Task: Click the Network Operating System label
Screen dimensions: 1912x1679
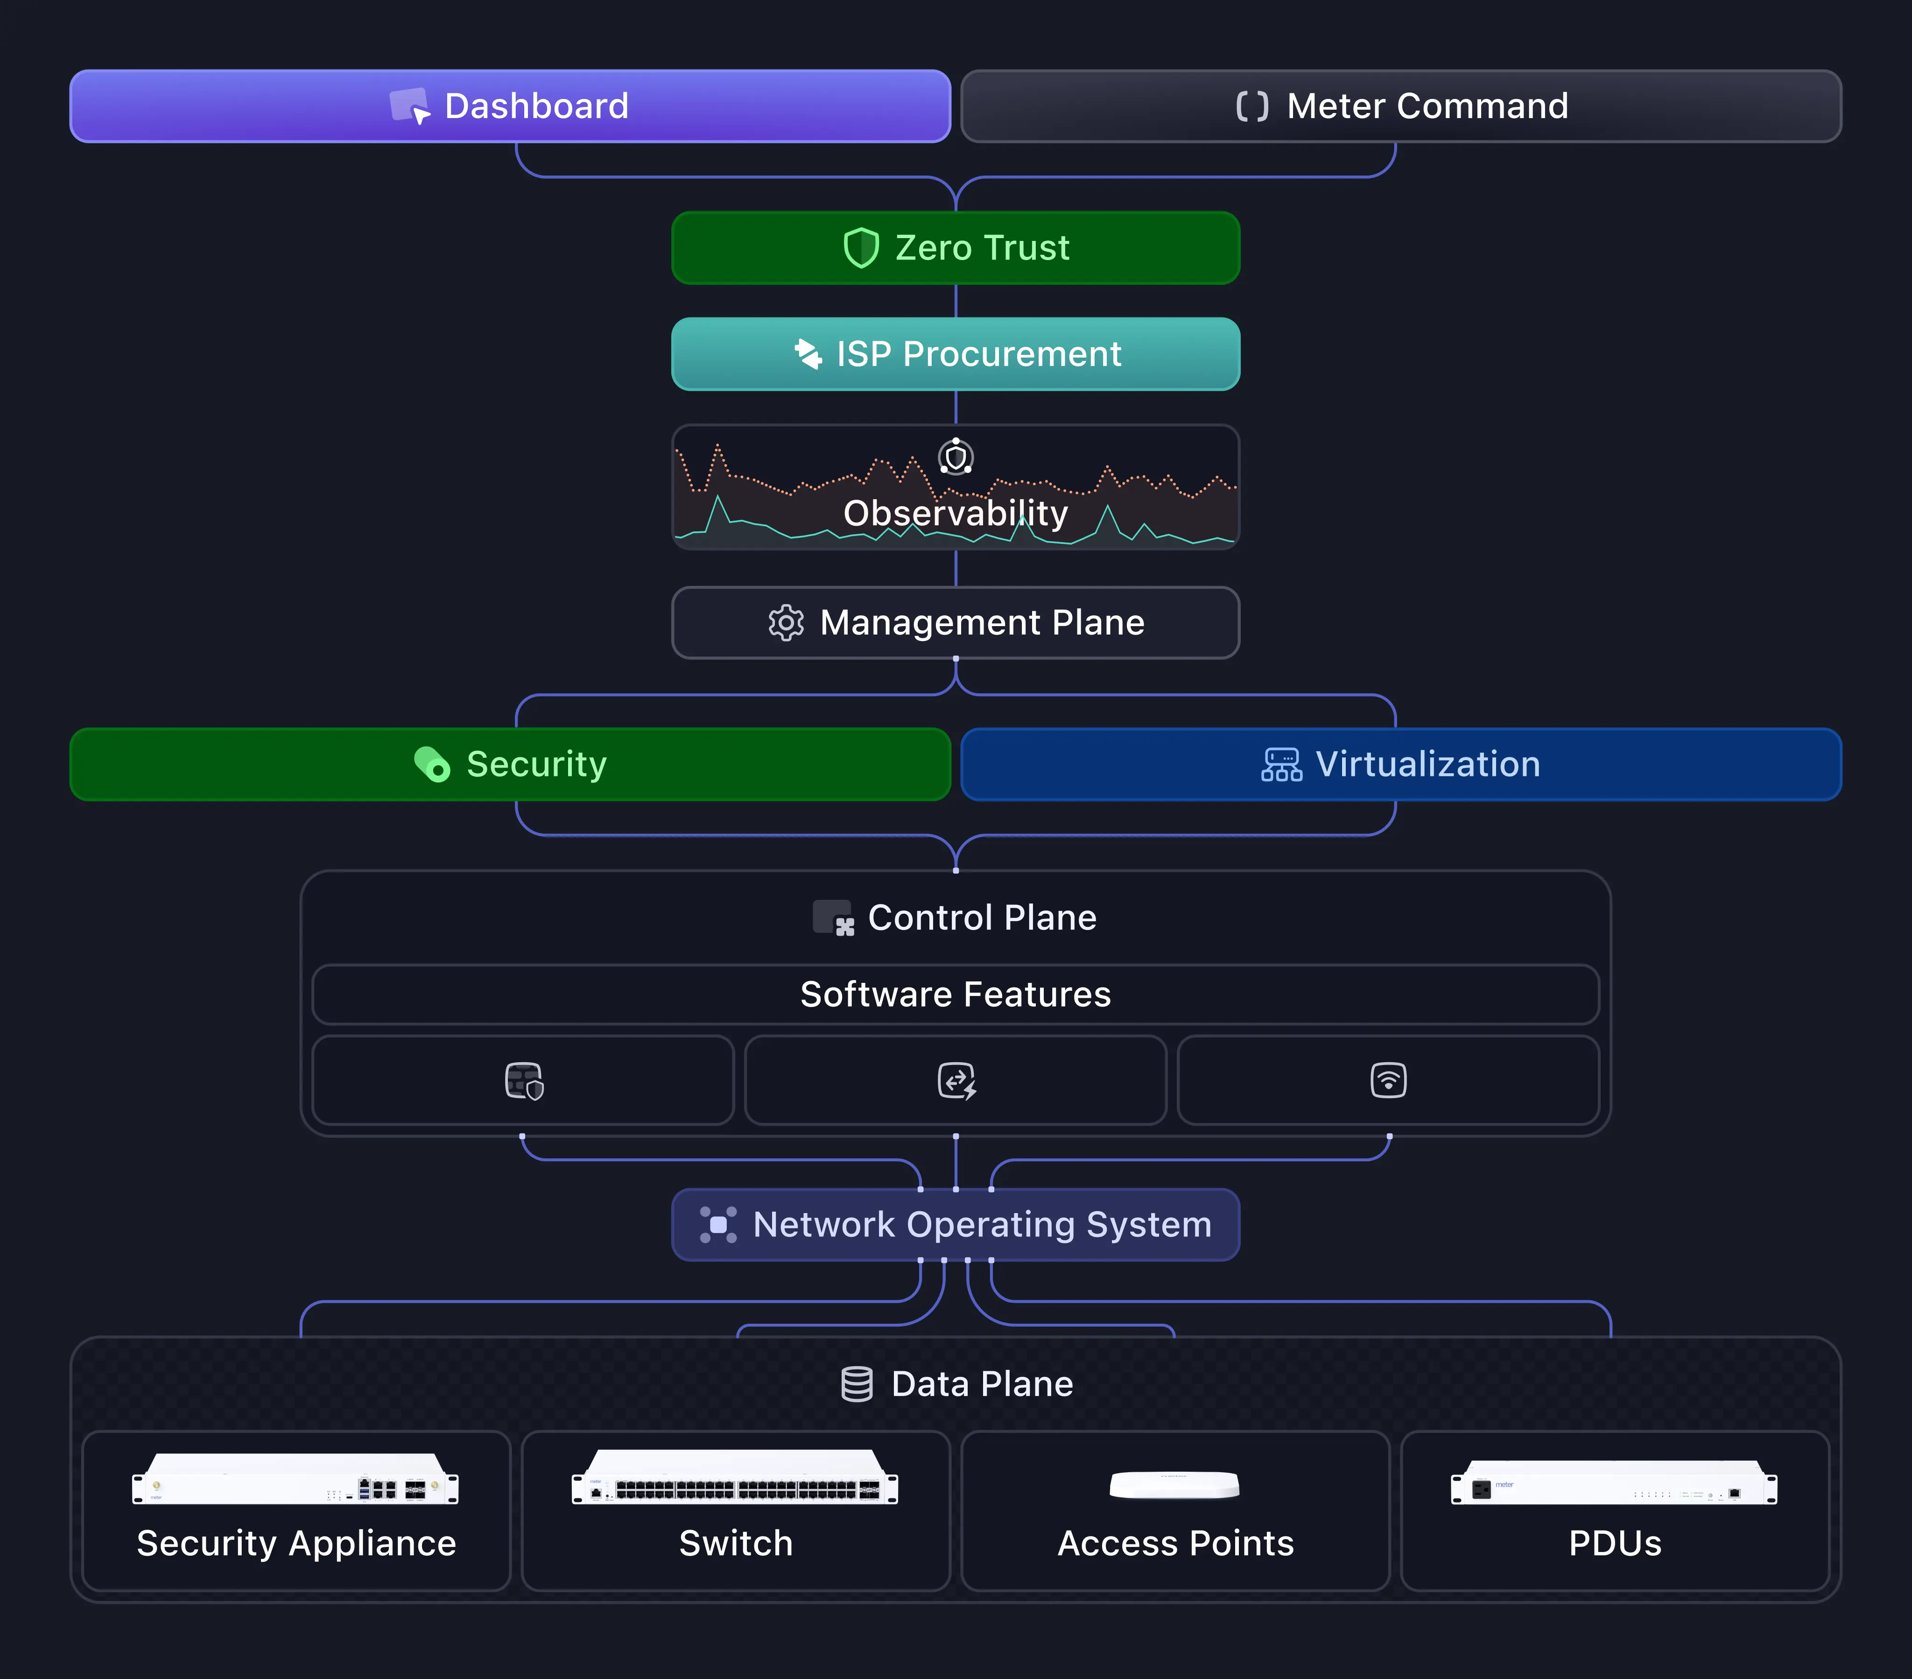Action: click(x=982, y=1225)
